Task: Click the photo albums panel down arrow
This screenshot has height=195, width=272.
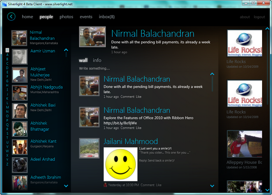Action: 267,190
